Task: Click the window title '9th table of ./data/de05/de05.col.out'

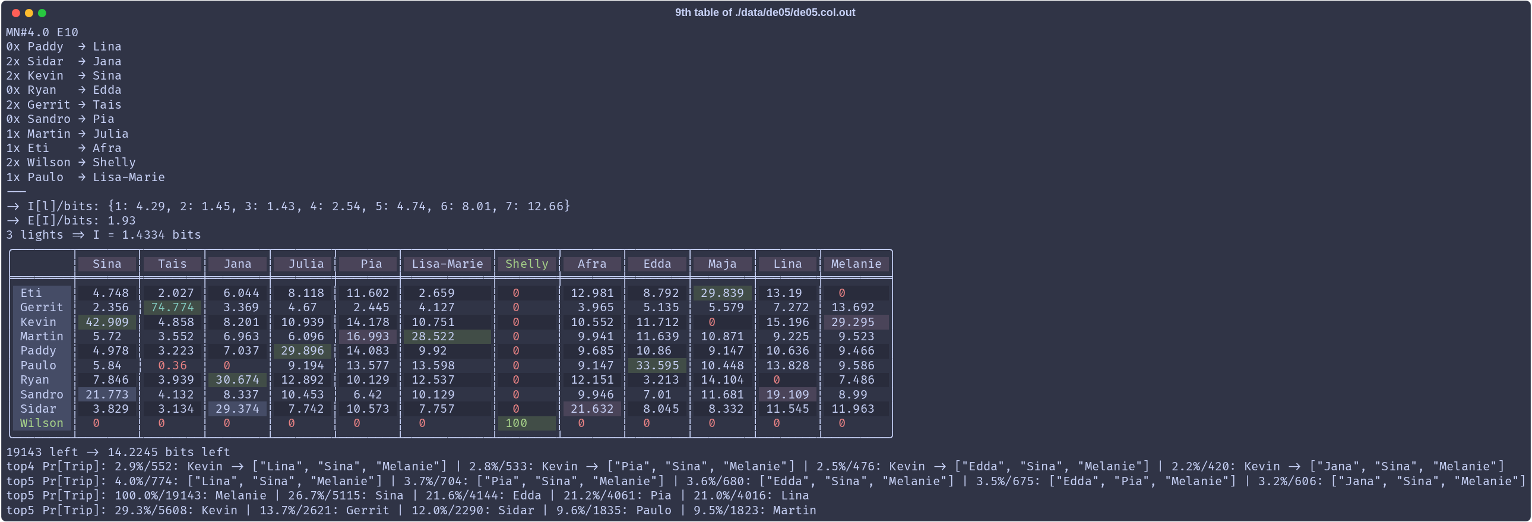Action: click(x=765, y=12)
